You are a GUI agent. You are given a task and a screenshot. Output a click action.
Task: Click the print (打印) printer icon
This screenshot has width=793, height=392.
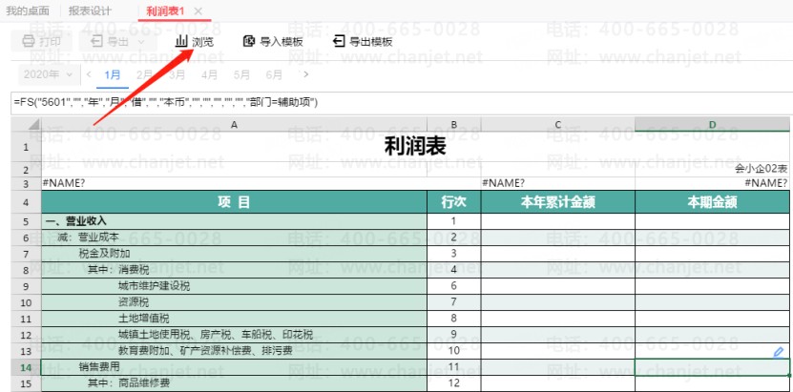[29, 42]
